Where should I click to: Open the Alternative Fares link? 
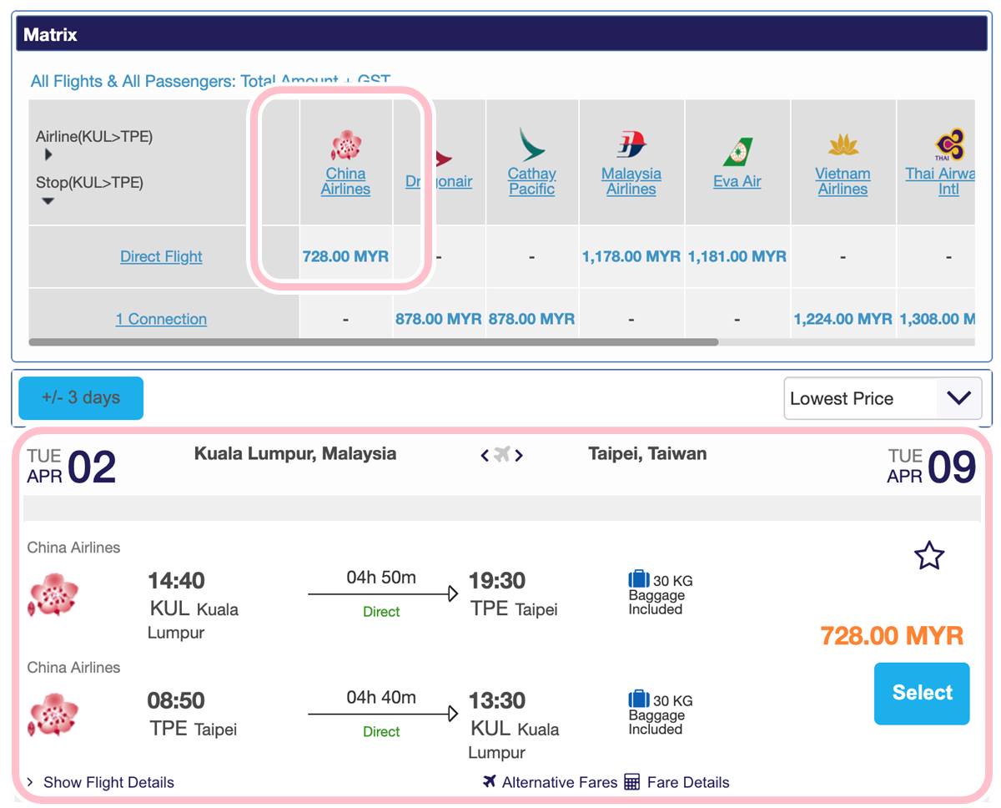click(560, 782)
